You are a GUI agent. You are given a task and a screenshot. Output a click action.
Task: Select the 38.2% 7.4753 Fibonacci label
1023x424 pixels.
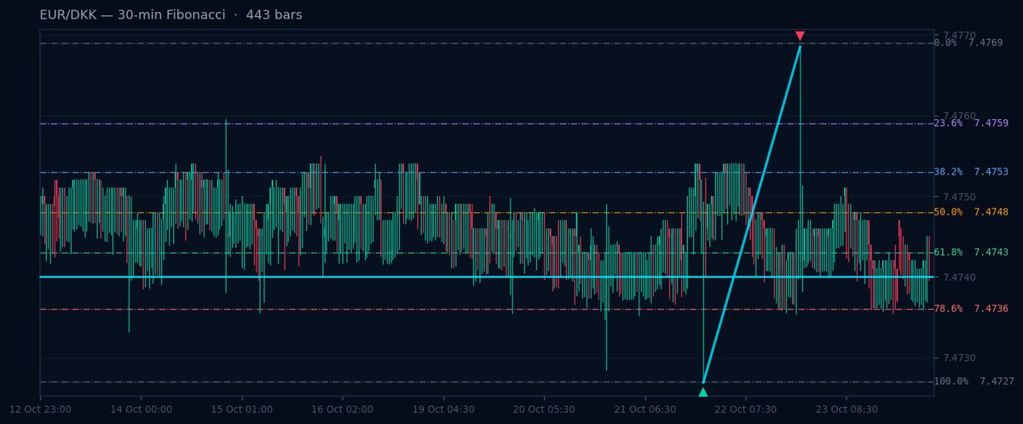click(971, 172)
